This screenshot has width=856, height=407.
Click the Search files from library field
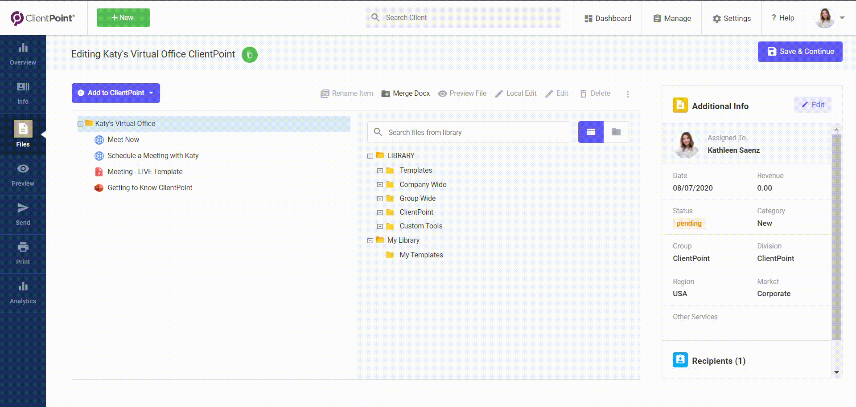469,132
